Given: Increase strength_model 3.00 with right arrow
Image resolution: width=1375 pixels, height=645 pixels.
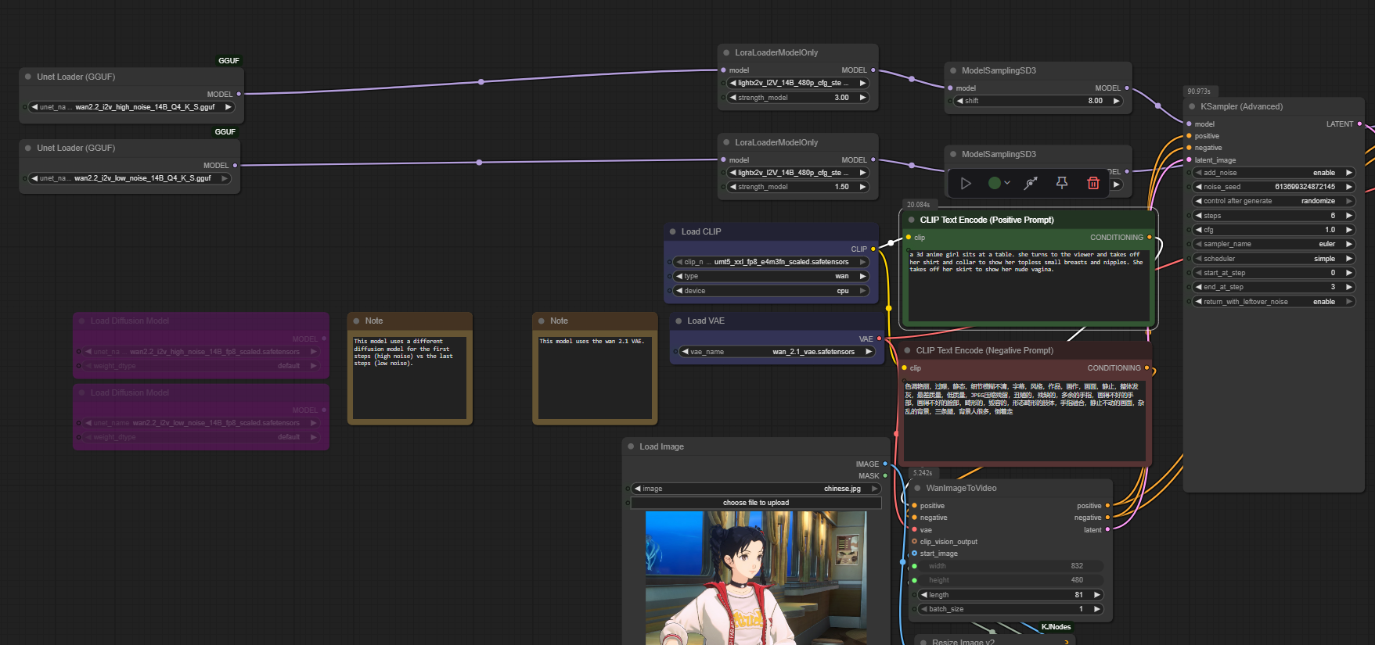Looking at the screenshot, I should tap(862, 98).
